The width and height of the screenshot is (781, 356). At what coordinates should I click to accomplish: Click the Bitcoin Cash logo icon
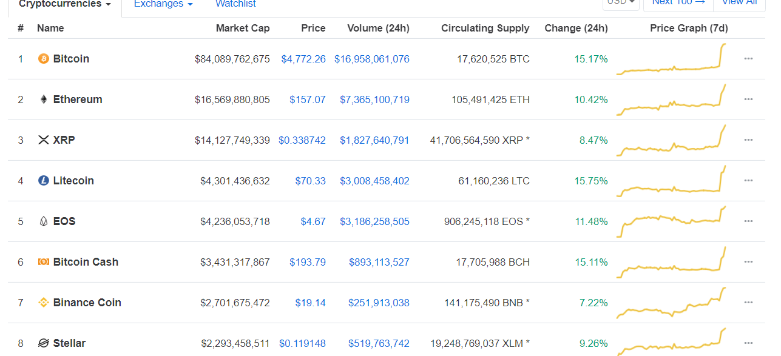click(43, 262)
